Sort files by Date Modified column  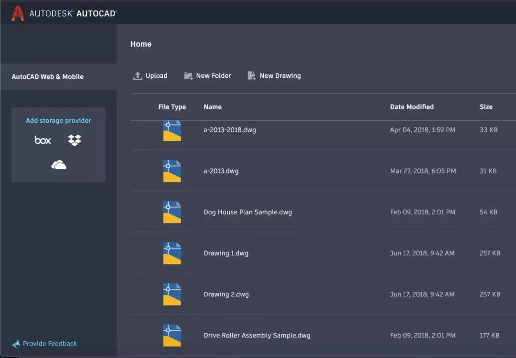click(412, 107)
